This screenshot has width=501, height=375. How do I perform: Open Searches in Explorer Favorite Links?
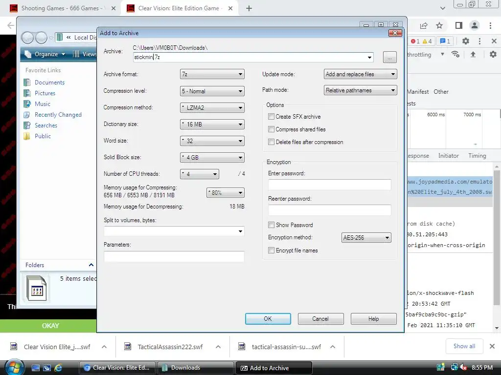46,125
